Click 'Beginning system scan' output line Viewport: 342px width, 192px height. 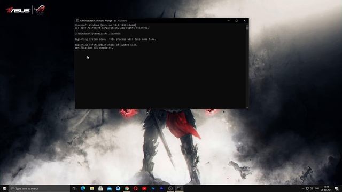coord(115,39)
